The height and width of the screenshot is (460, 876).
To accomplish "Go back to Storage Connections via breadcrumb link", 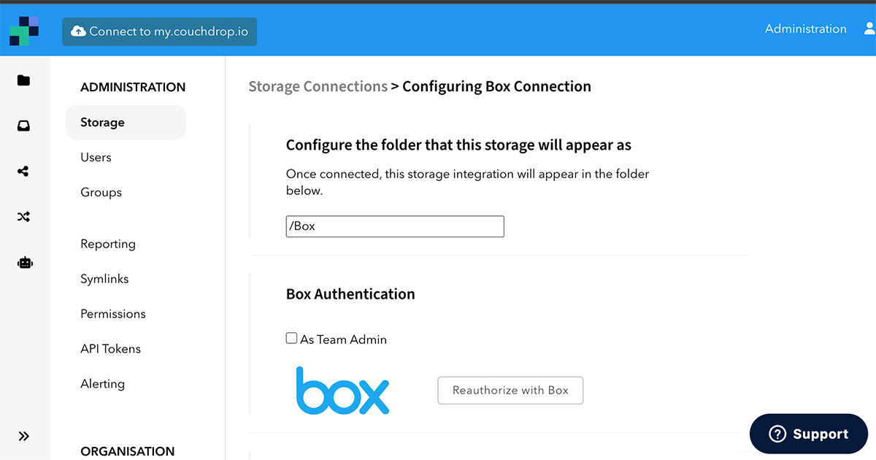I will tap(318, 86).
